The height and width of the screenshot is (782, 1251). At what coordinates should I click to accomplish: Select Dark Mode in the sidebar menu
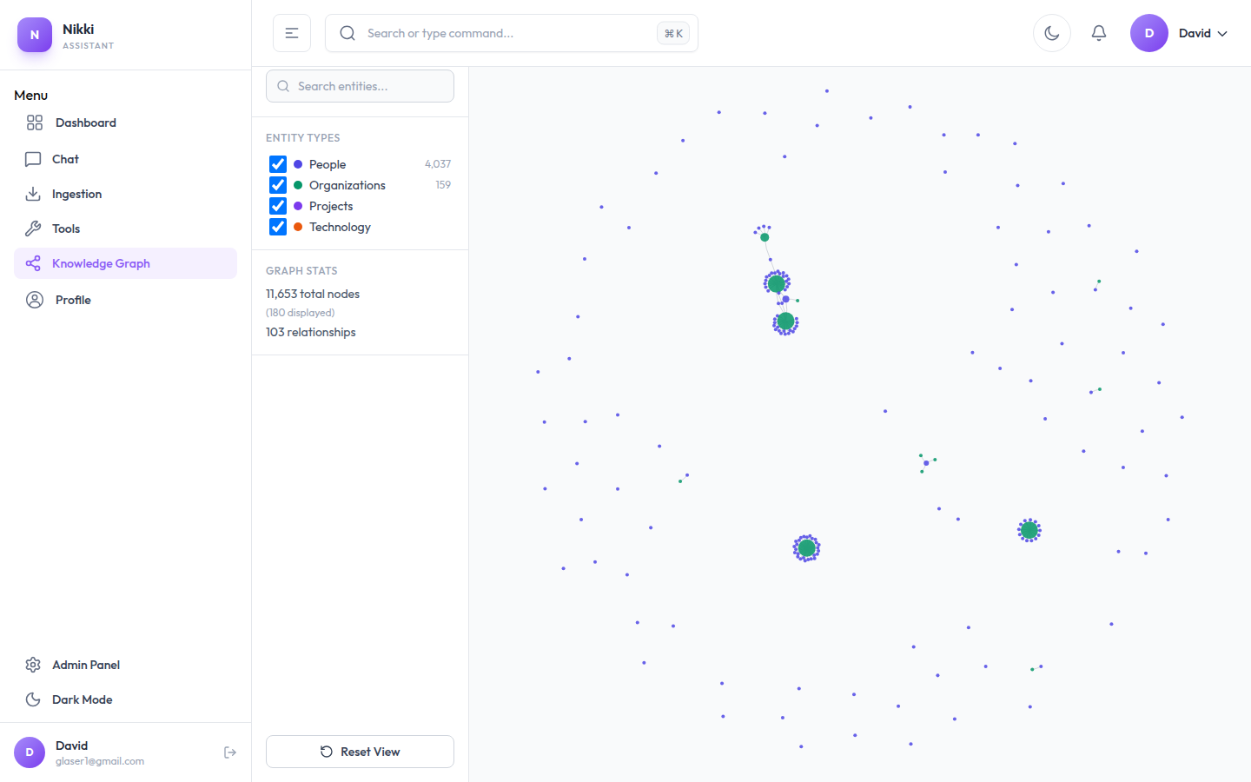pos(83,699)
